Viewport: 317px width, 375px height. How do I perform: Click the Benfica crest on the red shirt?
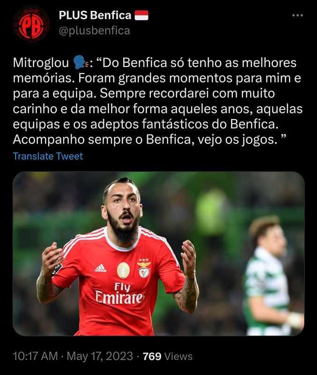tap(144, 268)
